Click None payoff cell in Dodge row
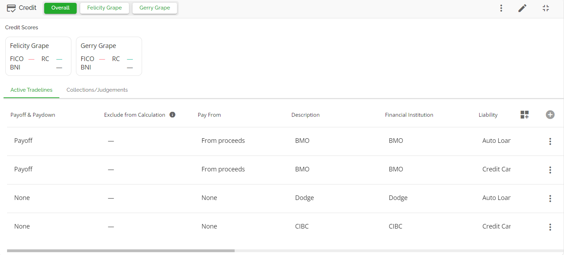The image size is (564, 255). [x=22, y=198]
